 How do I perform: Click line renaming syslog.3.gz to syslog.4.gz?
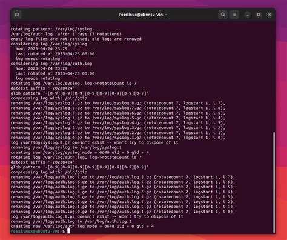(118, 123)
